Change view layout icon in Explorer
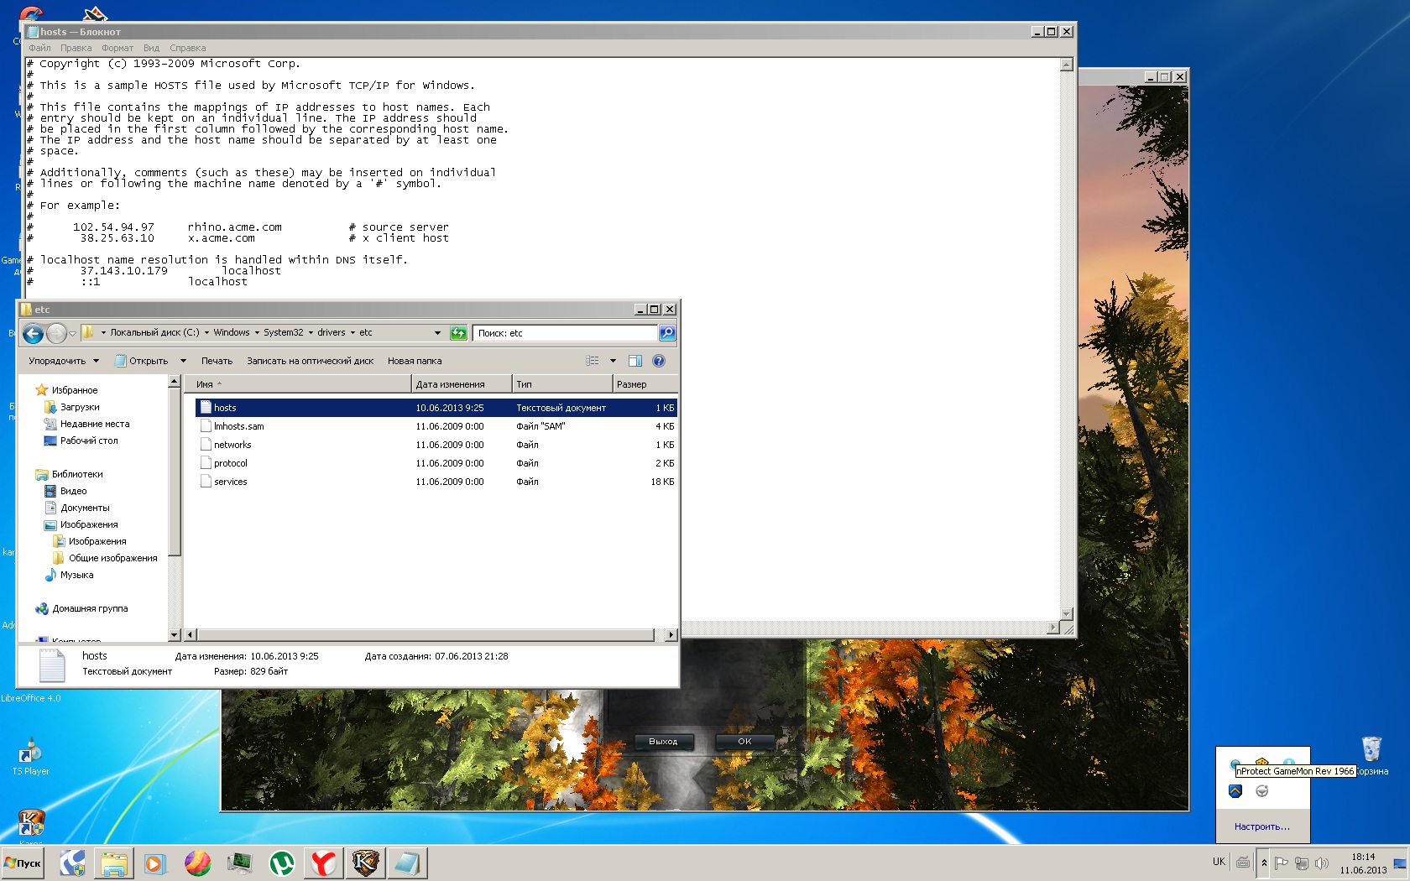 pyautogui.click(x=593, y=361)
